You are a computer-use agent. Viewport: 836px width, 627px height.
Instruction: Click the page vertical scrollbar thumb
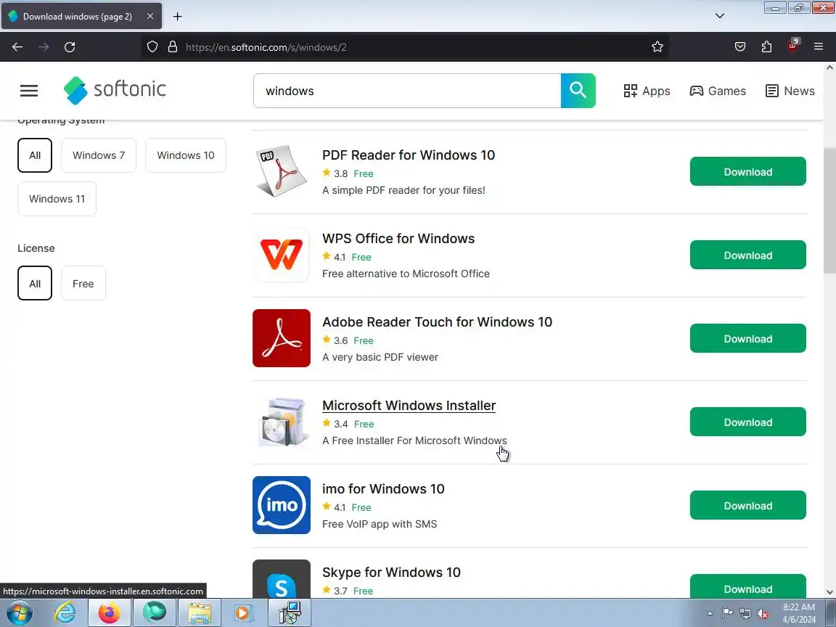click(829, 209)
